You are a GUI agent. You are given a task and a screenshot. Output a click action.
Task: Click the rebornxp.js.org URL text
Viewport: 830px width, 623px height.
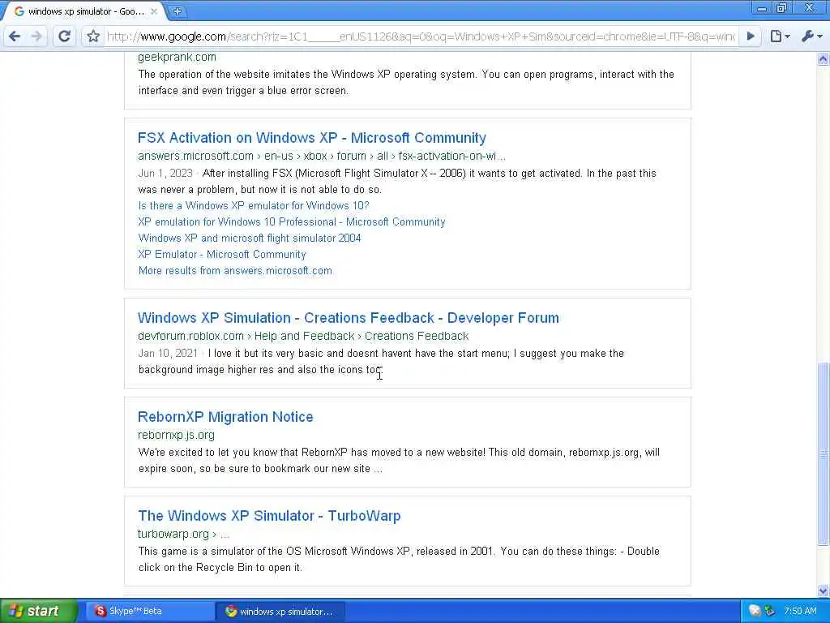176,435
